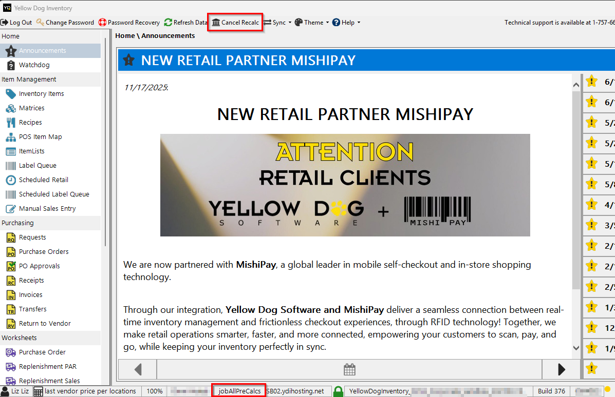Click the jobAllPreCalcs status bar field
The width and height of the screenshot is (615, 397).
[x=239, y=391]
